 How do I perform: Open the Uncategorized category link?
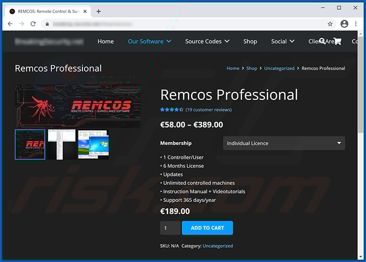218,246
